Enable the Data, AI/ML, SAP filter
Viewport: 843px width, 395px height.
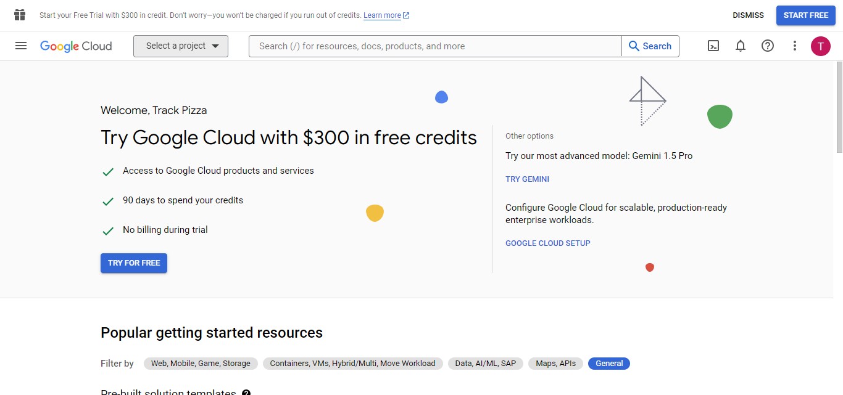485,364
